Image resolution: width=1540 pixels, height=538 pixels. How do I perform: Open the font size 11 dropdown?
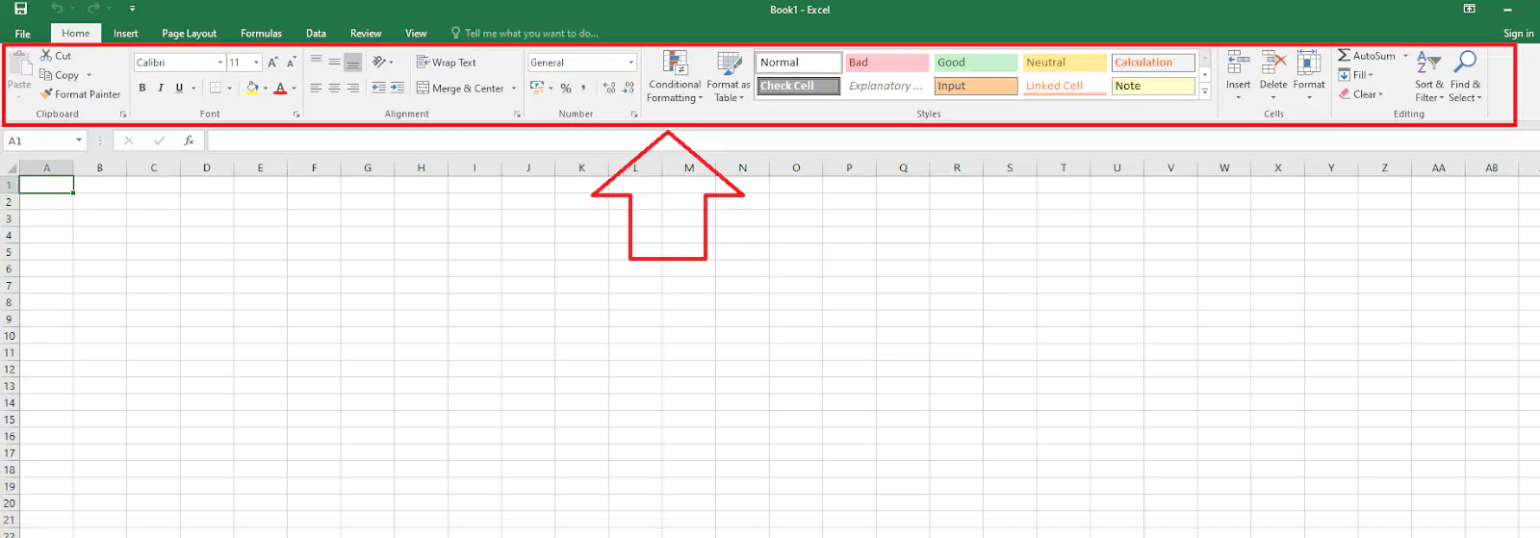pos(256,63)
